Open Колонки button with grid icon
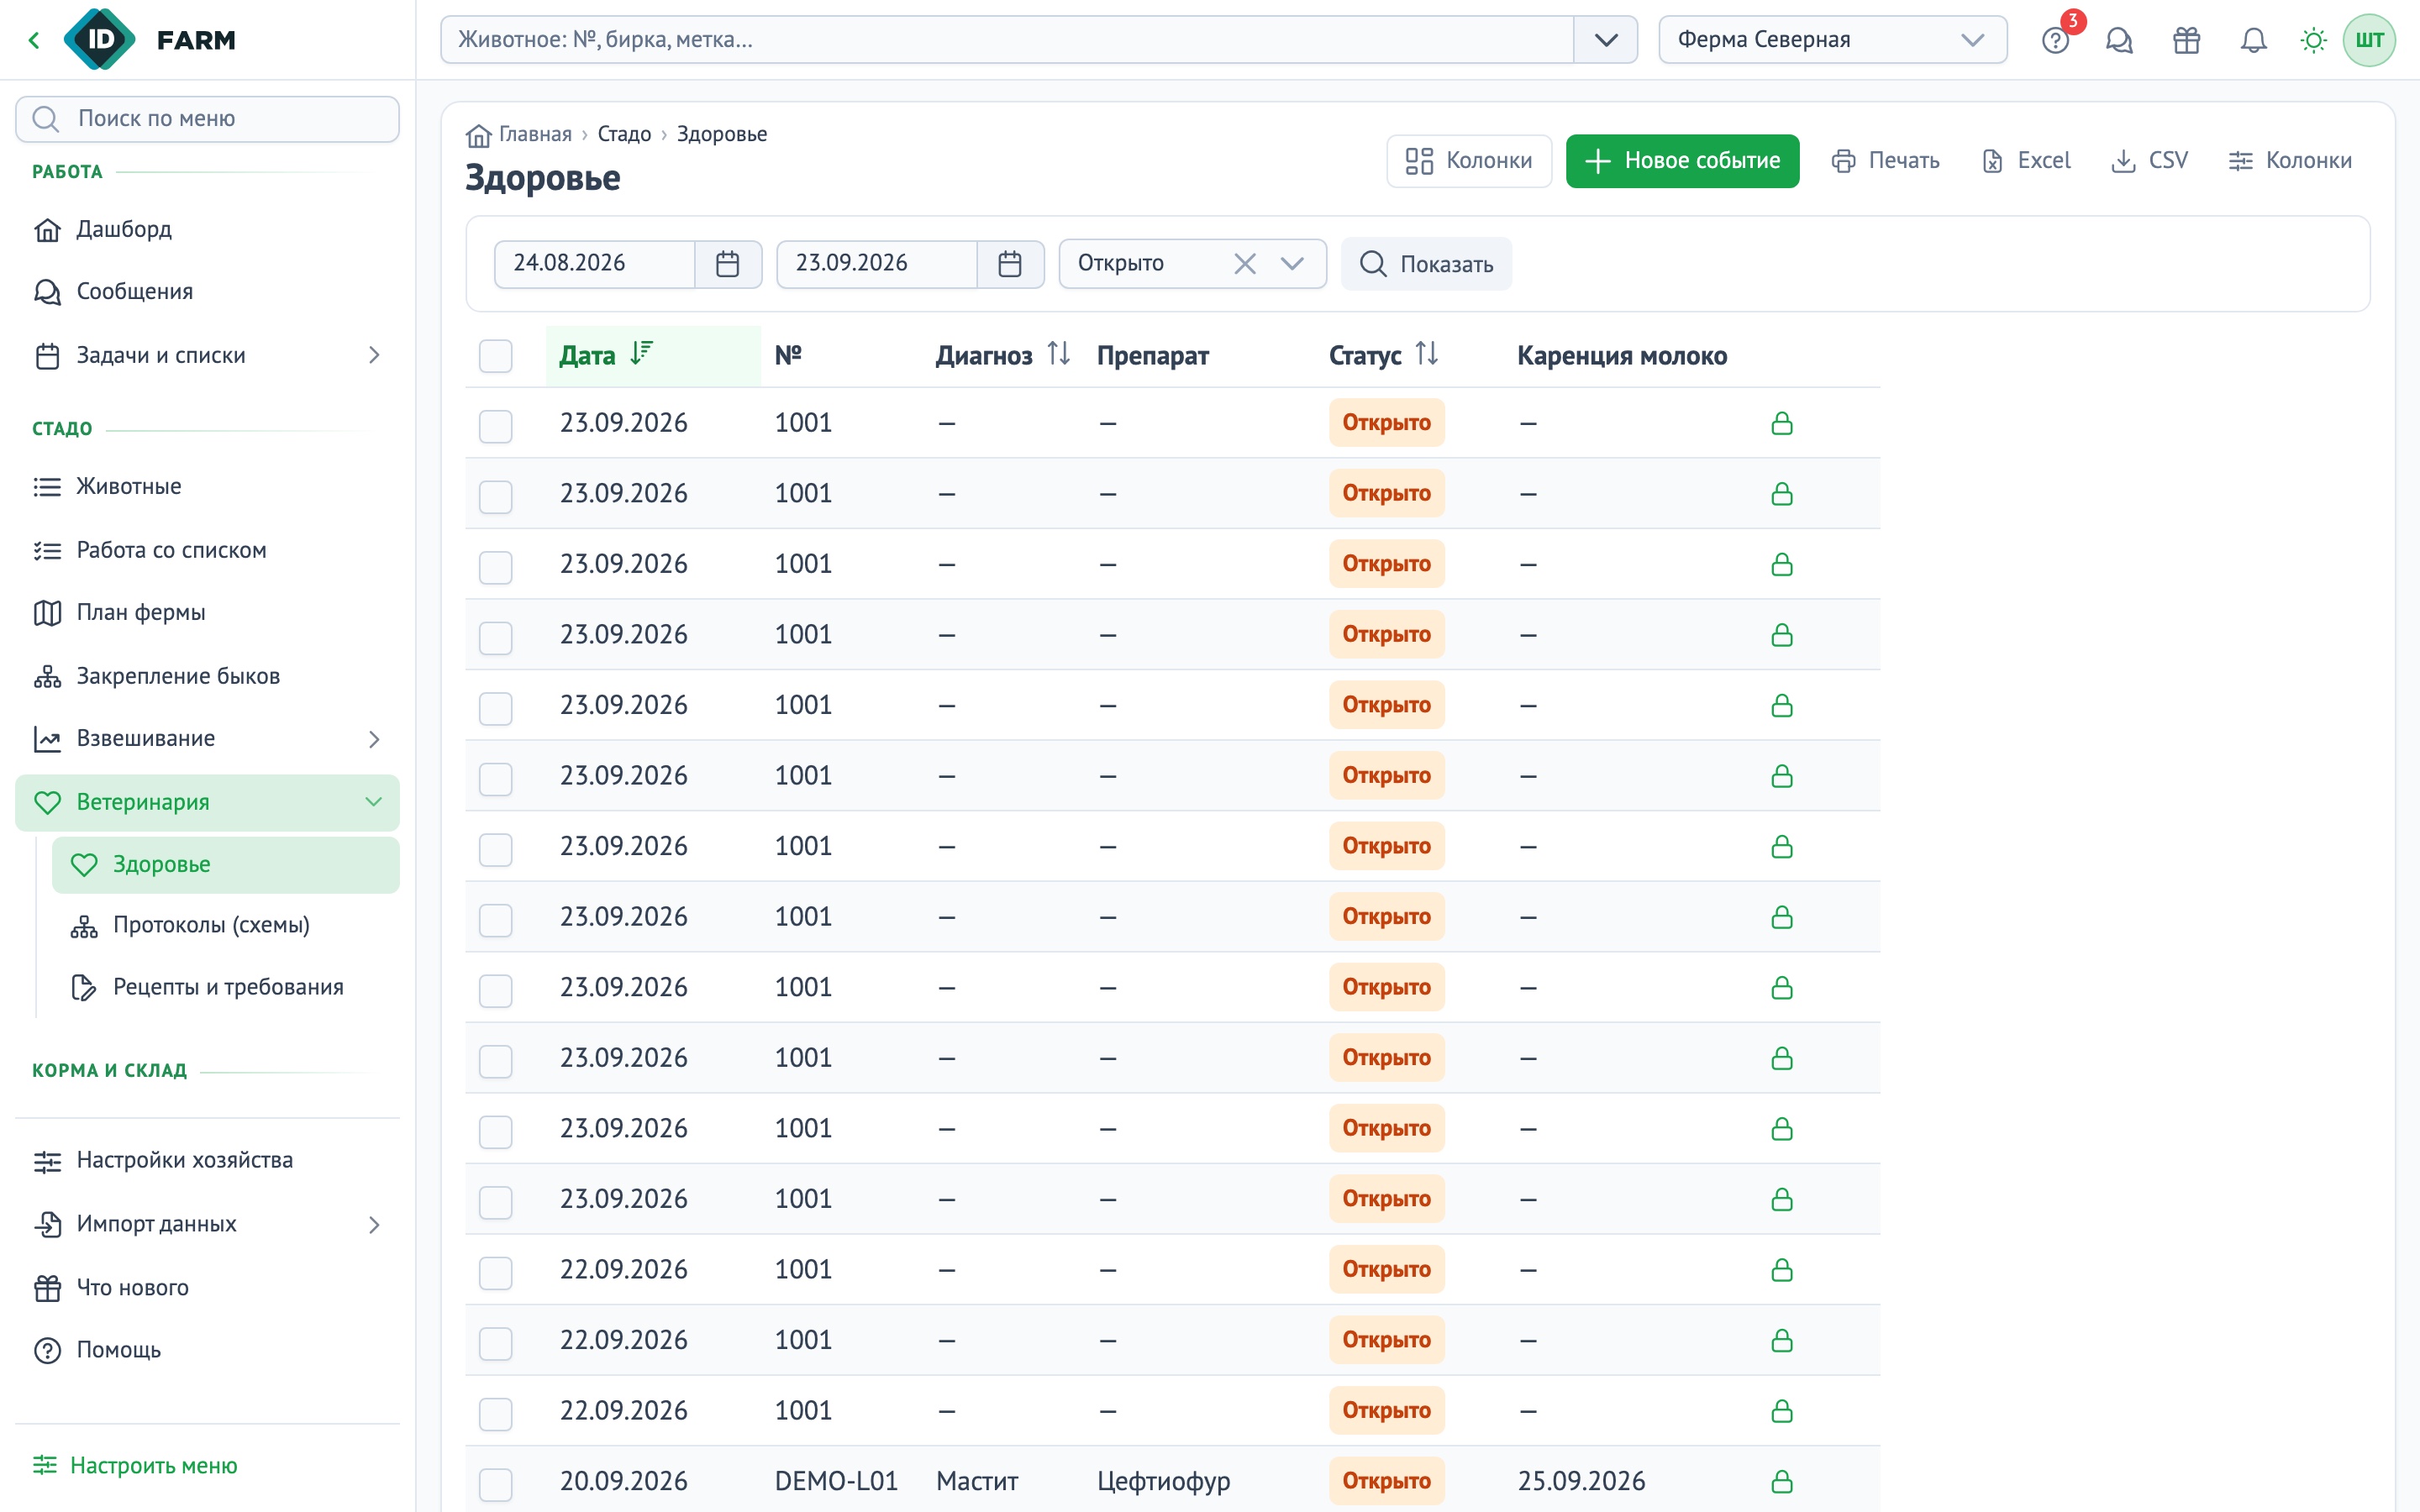Screen dimensions: 2420x1512 [1469, 161]
